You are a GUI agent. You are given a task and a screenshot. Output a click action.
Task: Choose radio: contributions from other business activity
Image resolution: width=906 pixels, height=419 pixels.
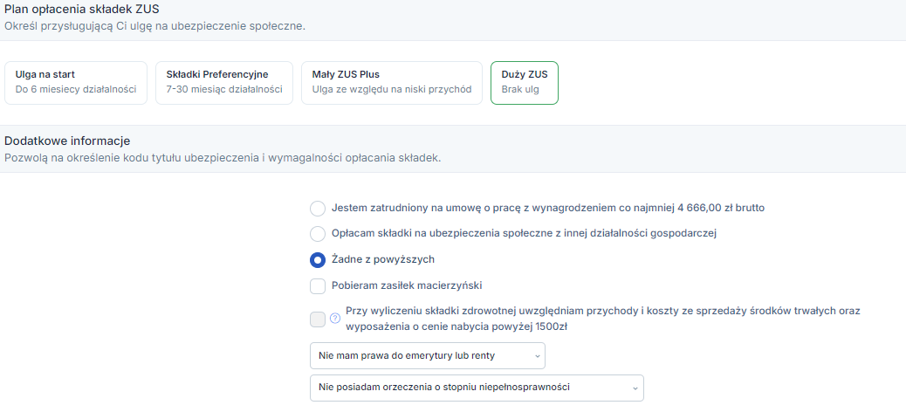[318, 234]
